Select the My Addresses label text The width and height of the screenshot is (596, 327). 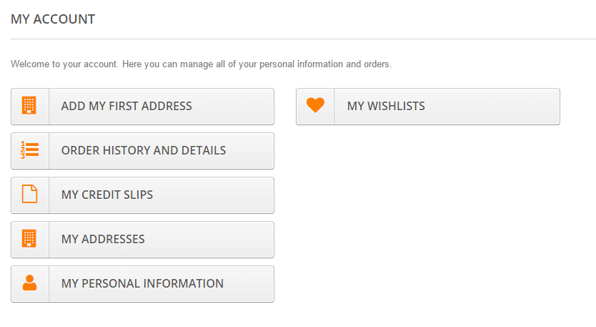click(103, 240)
